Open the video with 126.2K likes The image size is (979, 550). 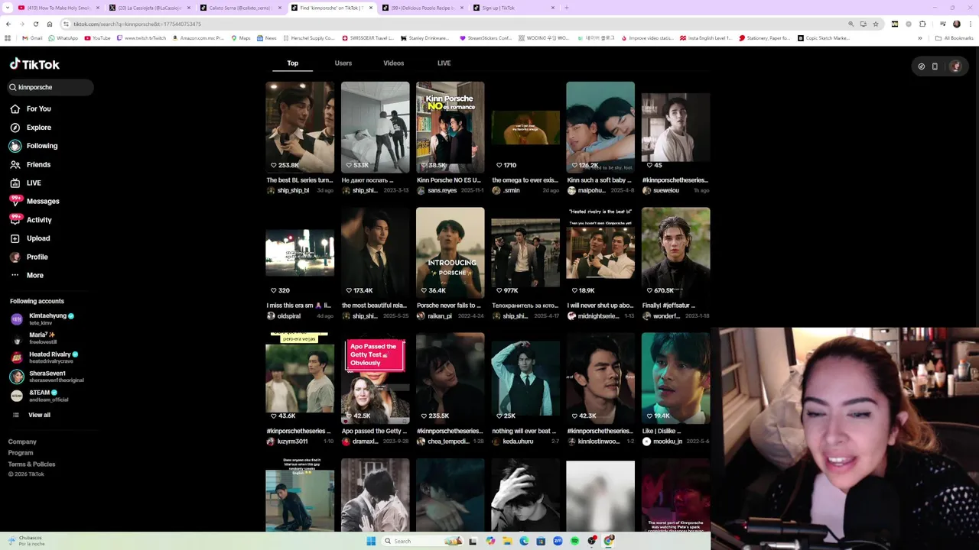tap(600, 127)
